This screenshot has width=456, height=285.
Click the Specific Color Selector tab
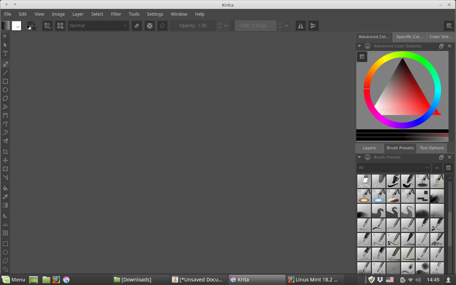click(x=409, y=37)
